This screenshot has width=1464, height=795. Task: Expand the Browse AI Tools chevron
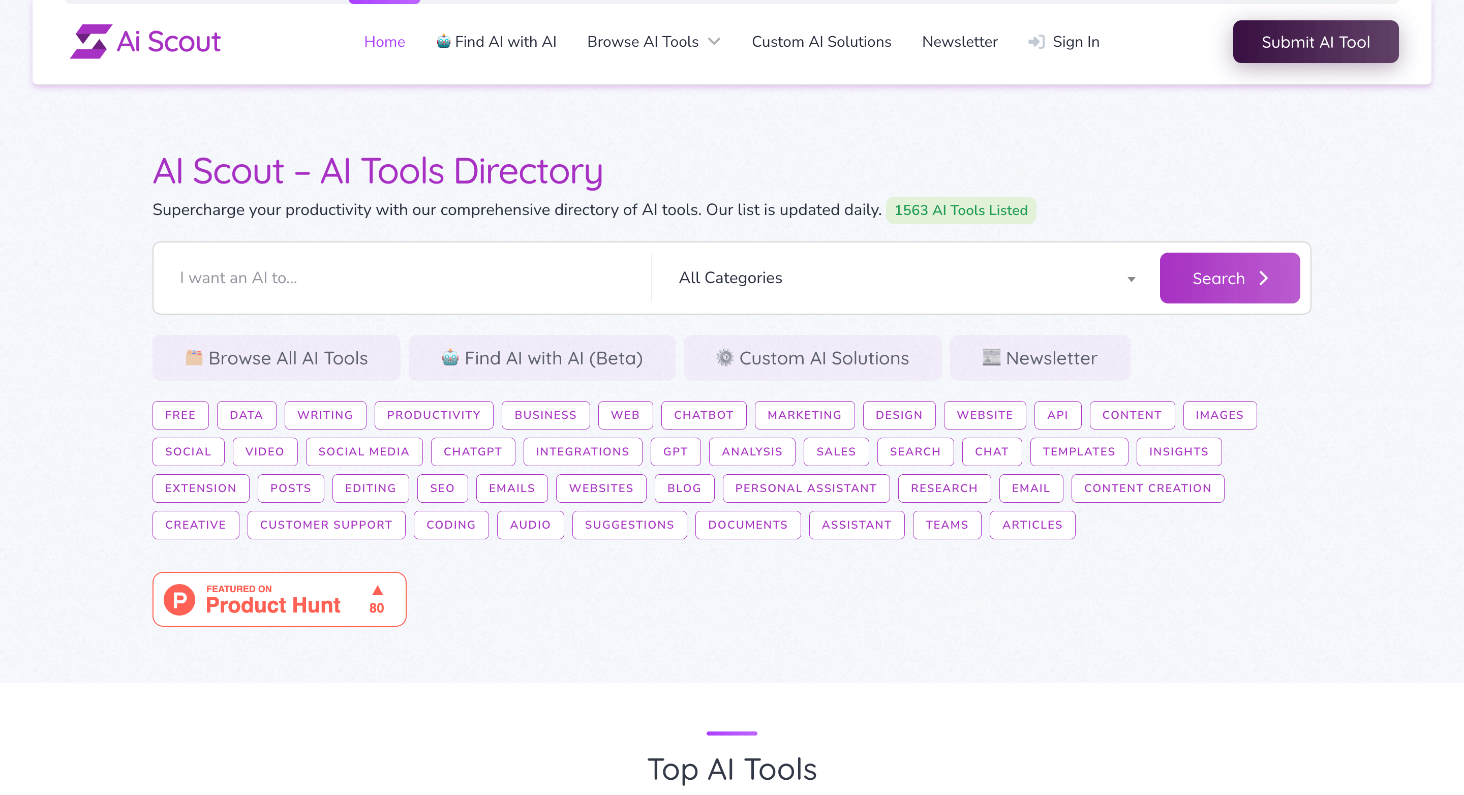click(714, 42)
